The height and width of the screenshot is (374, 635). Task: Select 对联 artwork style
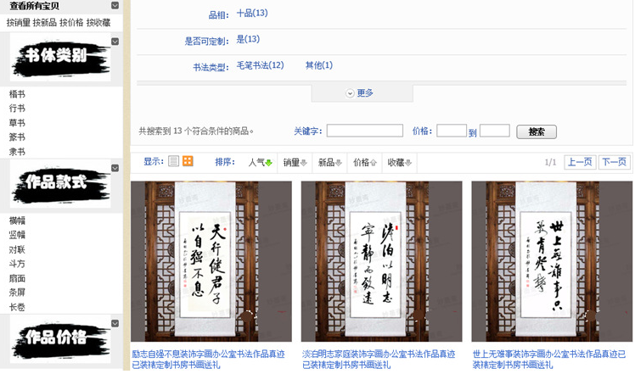[17, 249]
